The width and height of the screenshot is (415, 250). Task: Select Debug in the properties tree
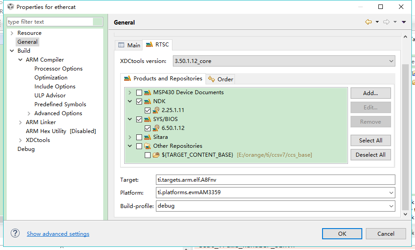click(26, 149)
